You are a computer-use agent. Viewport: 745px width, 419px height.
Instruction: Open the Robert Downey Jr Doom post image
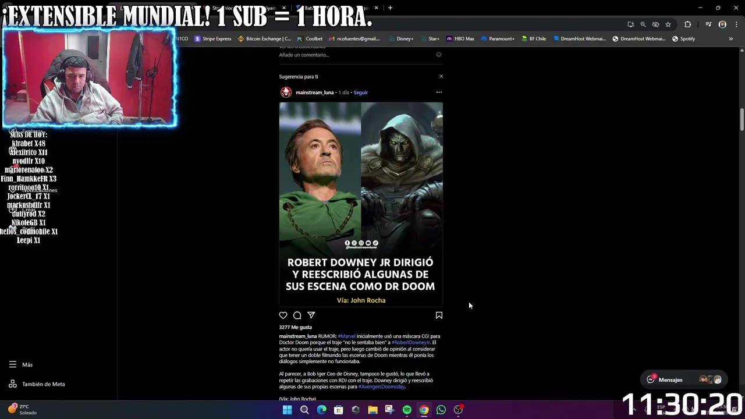coord(361,204)
